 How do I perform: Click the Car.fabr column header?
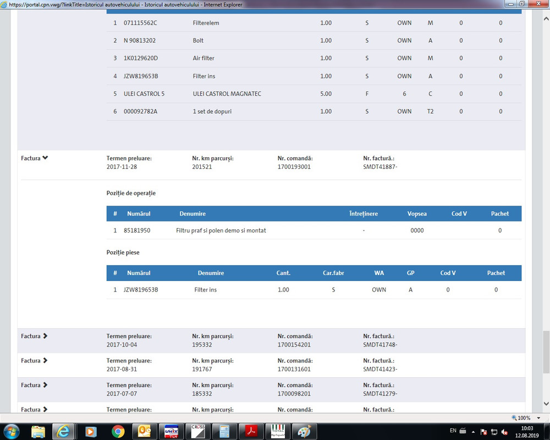click(x=333, y=273)
